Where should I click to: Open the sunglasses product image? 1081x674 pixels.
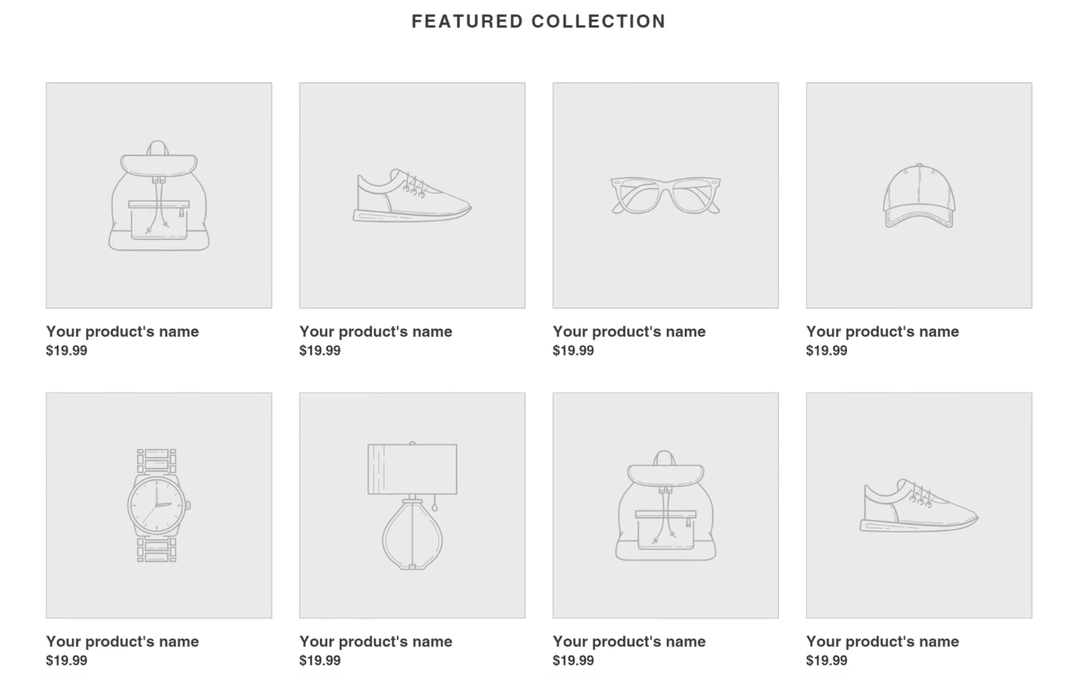(x=665, y=195)
